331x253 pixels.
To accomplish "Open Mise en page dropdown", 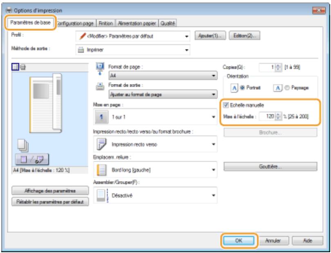I will [155, 117].
